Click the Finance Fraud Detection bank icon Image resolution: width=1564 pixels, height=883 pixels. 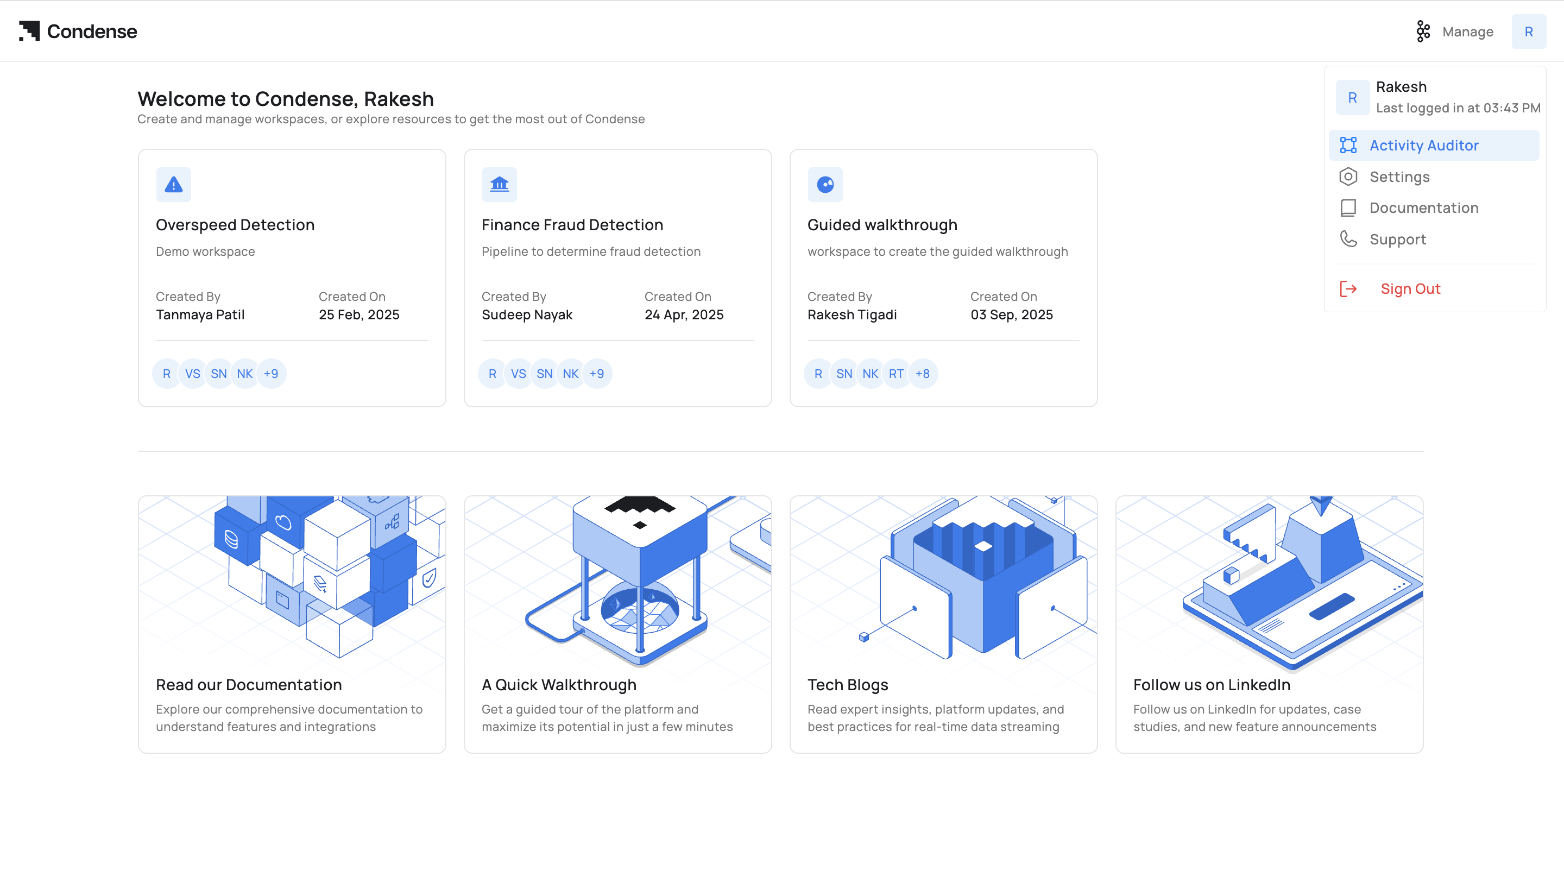(499, 185)
